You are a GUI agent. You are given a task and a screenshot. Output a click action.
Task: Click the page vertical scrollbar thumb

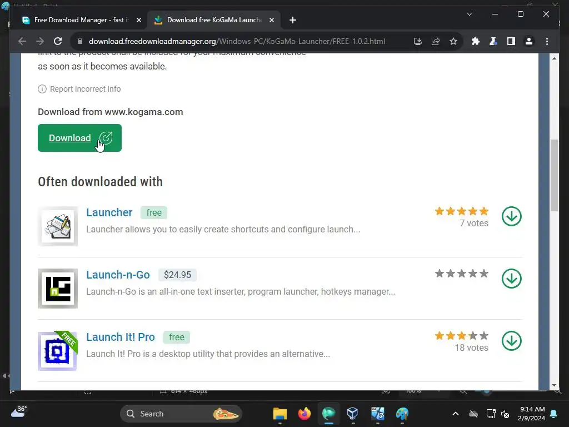coord(554,175)
